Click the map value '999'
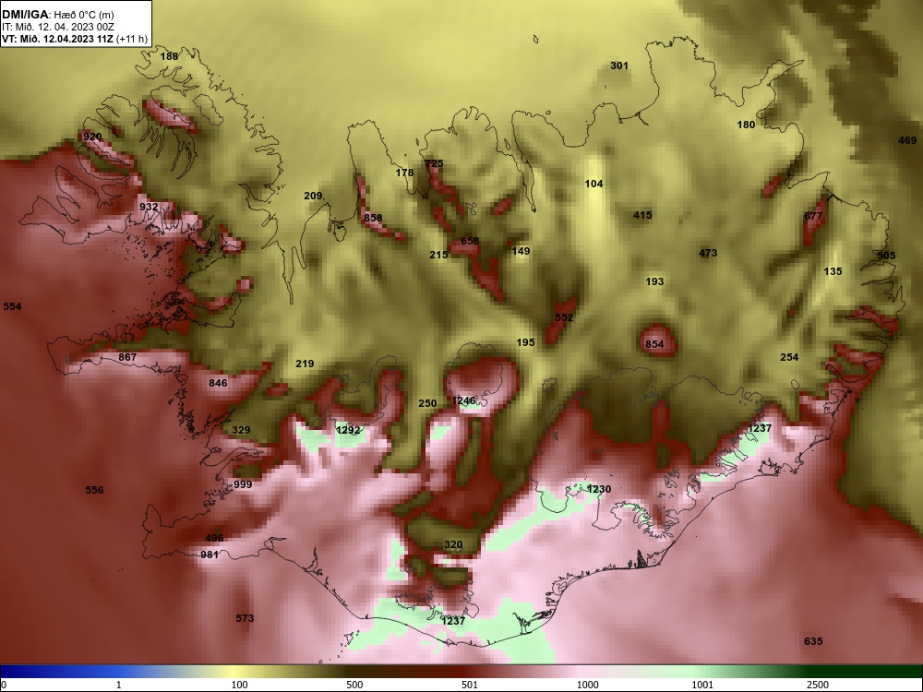The width and height of the screenshot is (923, 692). 243,484
